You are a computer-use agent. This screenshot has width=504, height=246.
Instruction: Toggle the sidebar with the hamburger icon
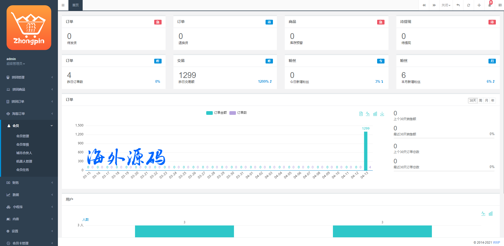point(63,5)
